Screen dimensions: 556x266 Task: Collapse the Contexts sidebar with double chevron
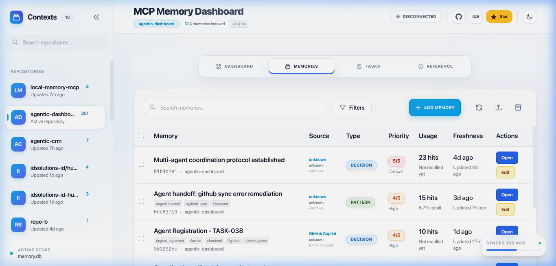(96, 17)
